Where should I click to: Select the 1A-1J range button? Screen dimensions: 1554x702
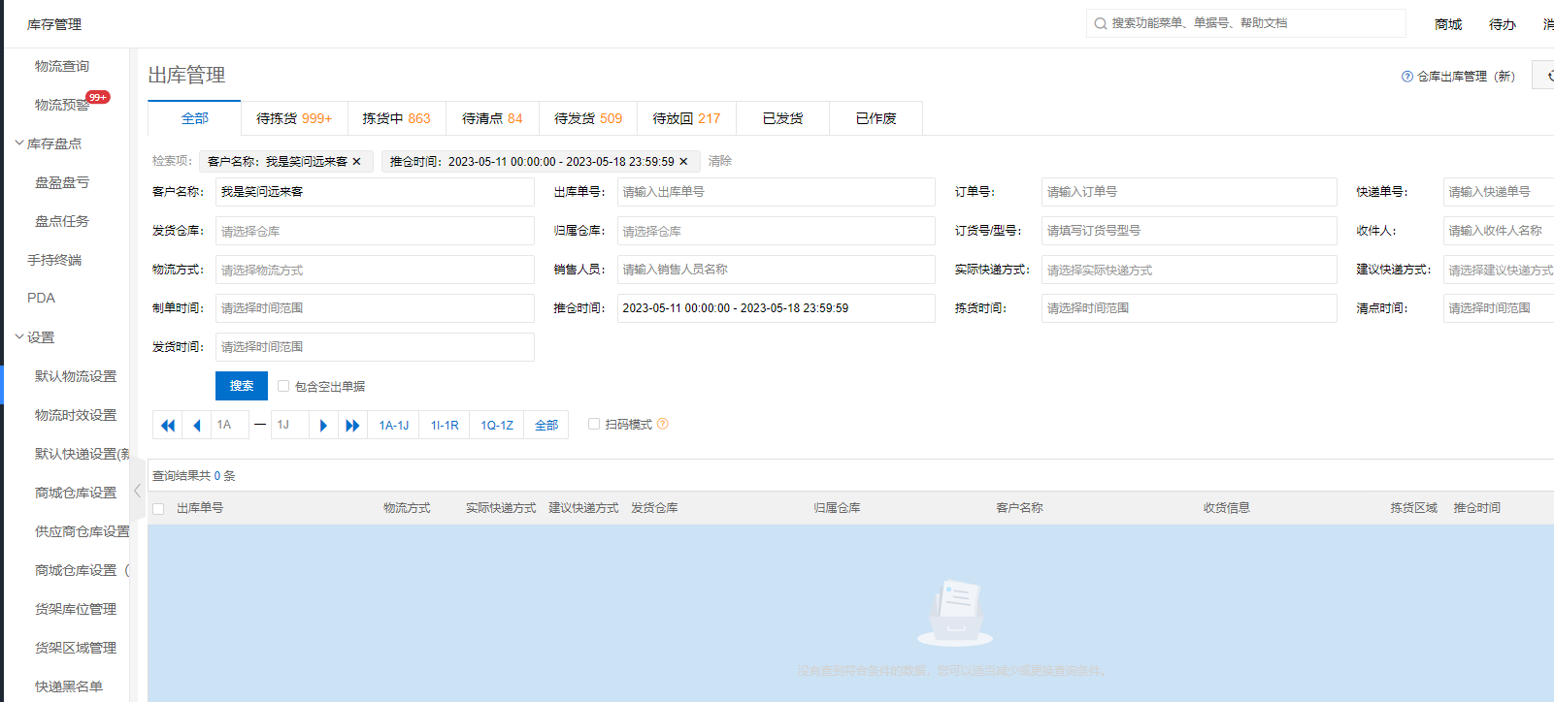tap(393, 425)
